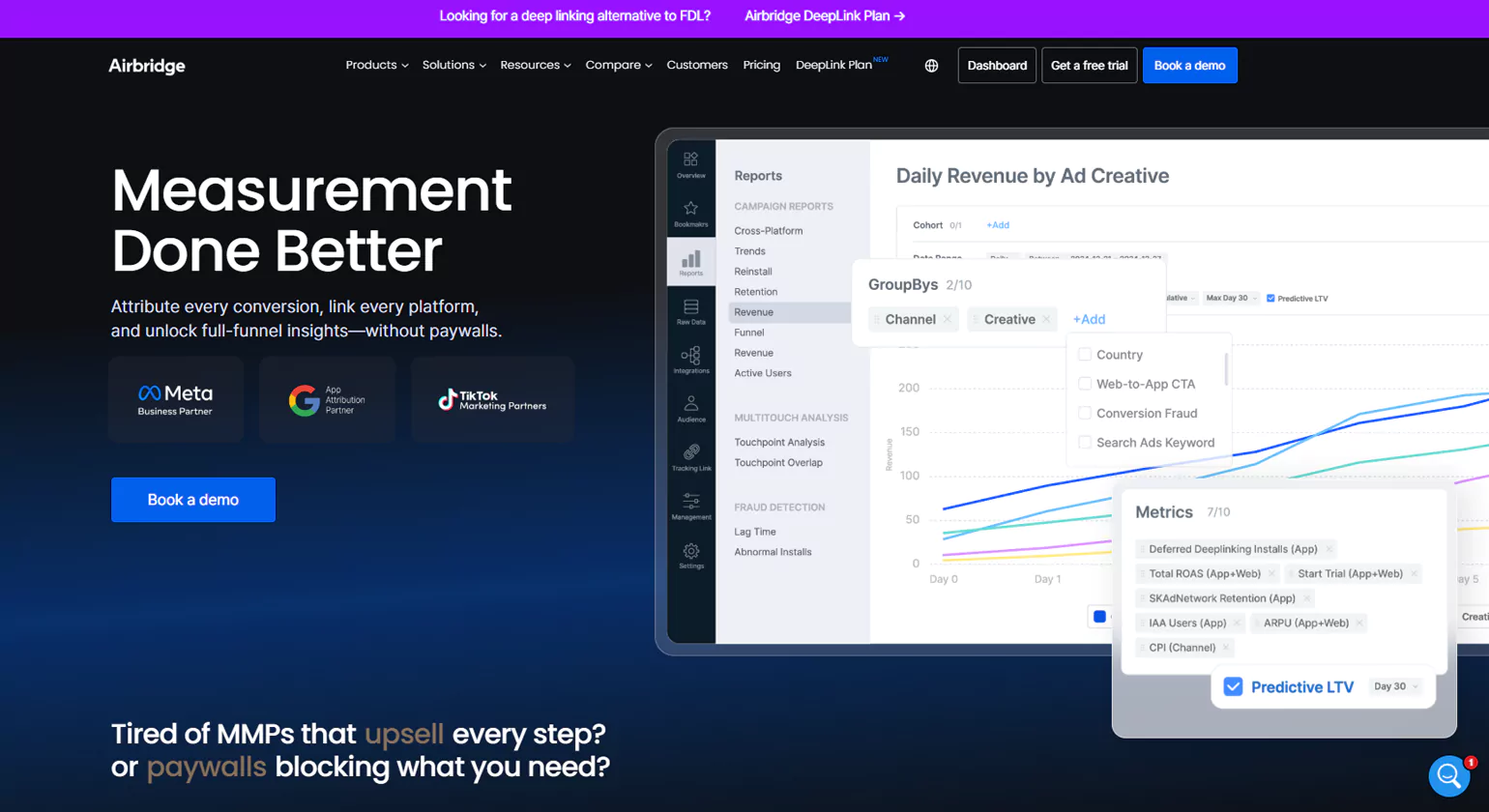
Task: Click the GroupBys dropdown list scrollbar
Action: [1226, 369]
